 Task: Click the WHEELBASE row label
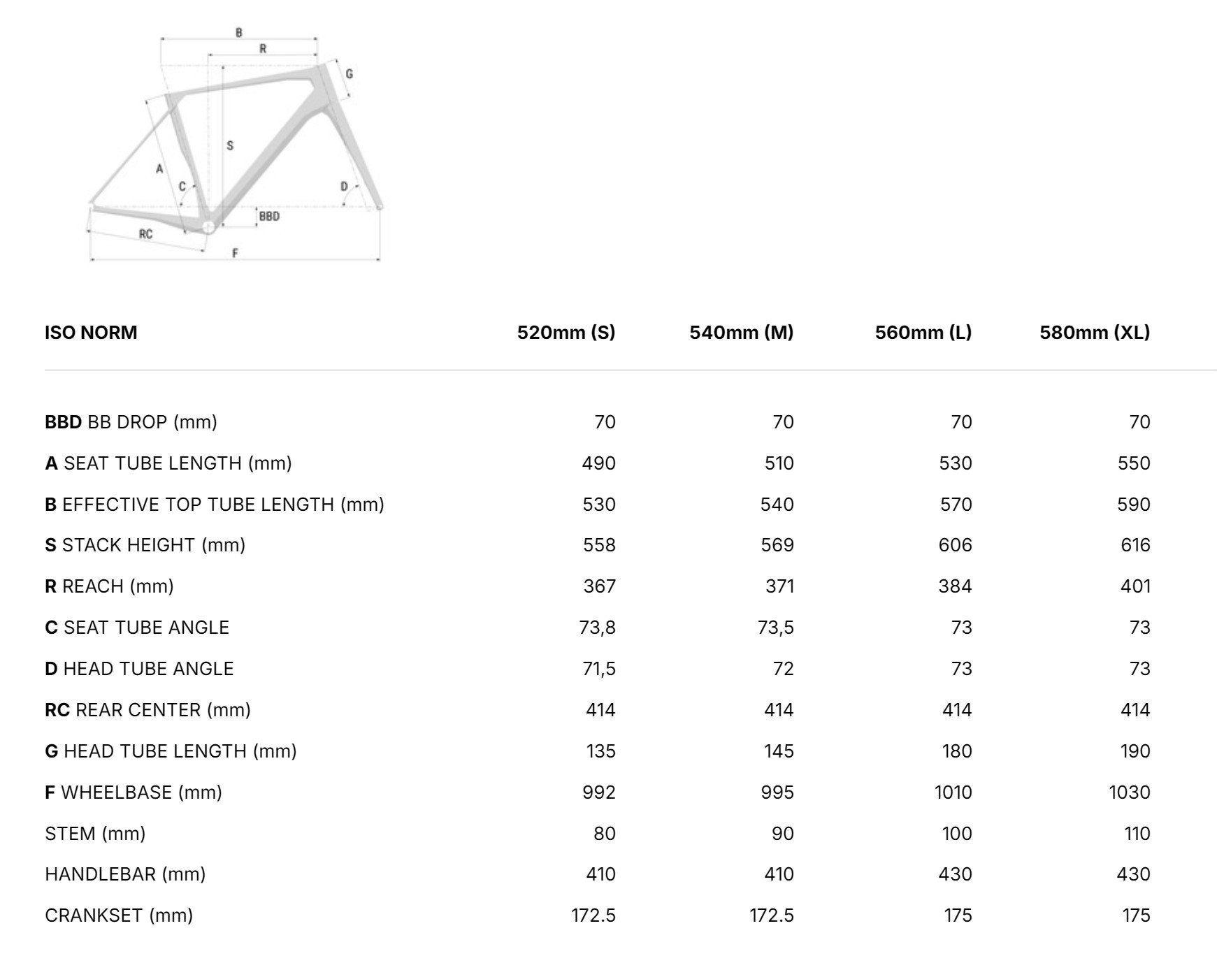[133, 792]
